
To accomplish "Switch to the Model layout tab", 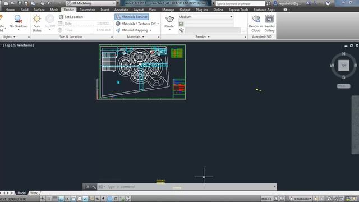I will pyautogui.click(x=21, y=193).
